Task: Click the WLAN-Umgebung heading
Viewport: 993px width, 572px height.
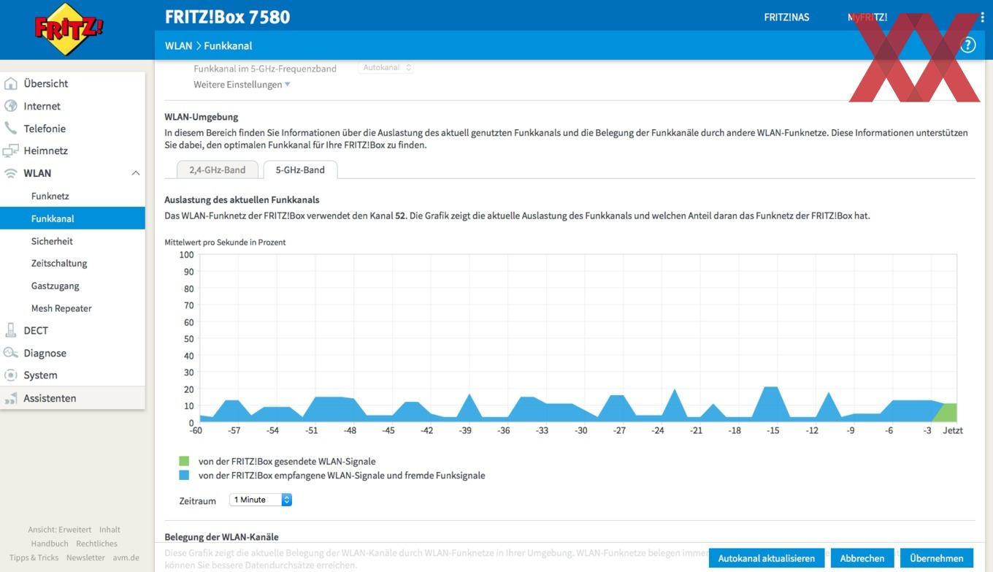Action: (x=202, y=117)
